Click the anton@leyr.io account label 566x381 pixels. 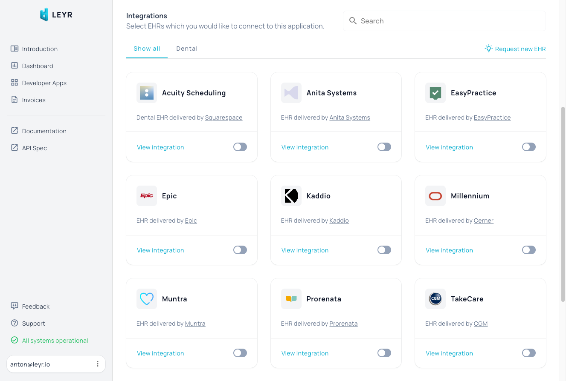[30, 364]
